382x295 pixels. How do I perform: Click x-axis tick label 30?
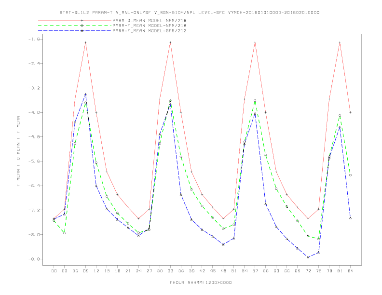160,271
